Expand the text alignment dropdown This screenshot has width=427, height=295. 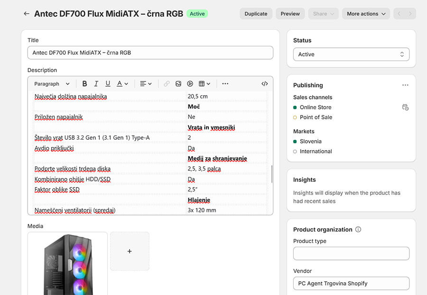point(146,84)
